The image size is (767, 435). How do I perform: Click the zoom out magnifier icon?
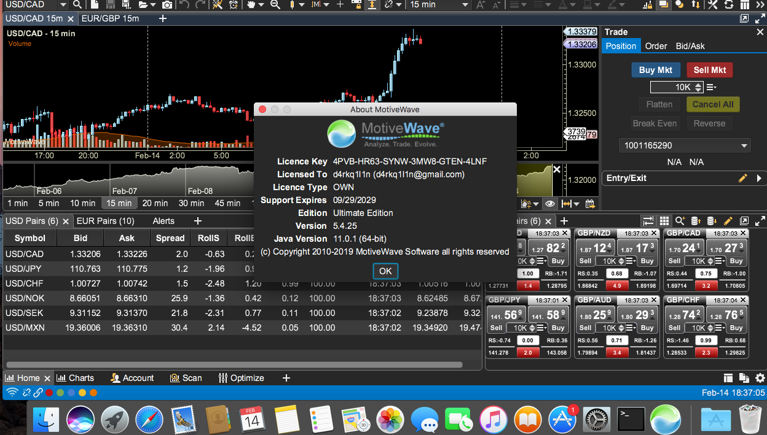pos(275,4)
